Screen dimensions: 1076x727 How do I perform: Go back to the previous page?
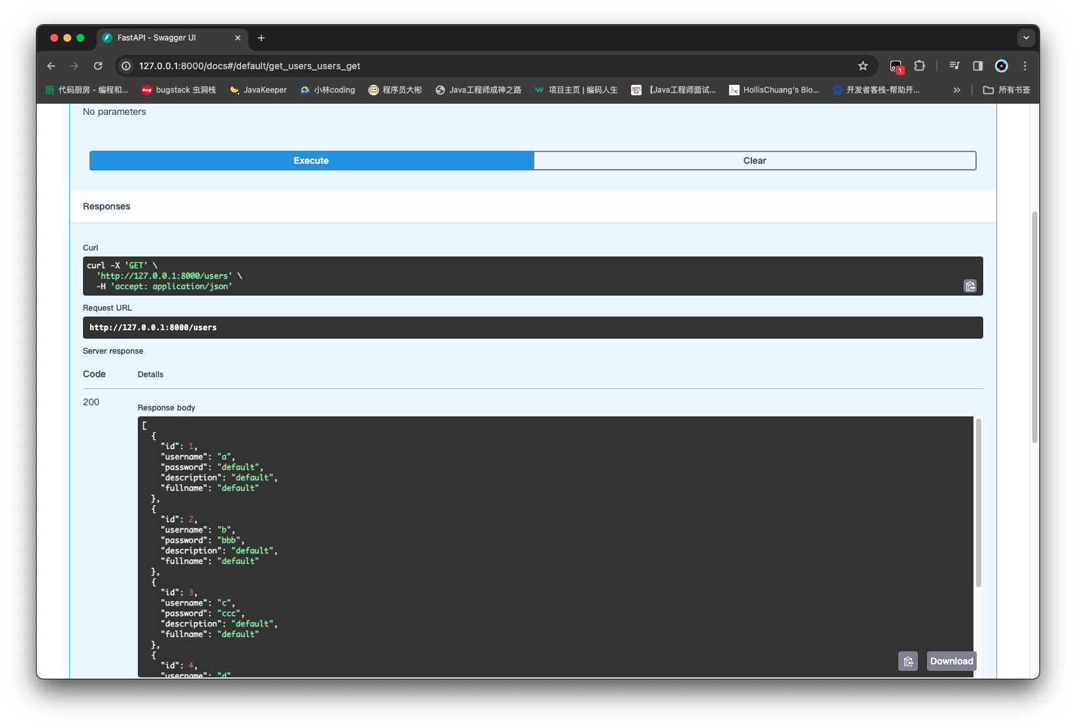coord(51,66)
